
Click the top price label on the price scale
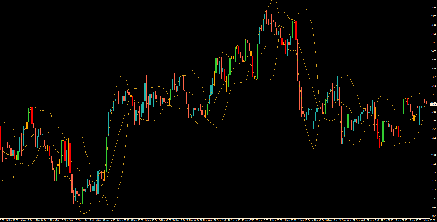(x=433, y=7)
